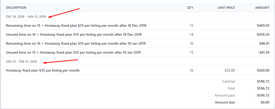The height and width of the screenshot is (109, 275).
Task: Click the Remaining time on 16 × Hostaway line
Action: click(x=76, y=43)
